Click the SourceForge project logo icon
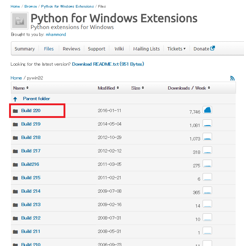244x246 pixels. point(20,21)
